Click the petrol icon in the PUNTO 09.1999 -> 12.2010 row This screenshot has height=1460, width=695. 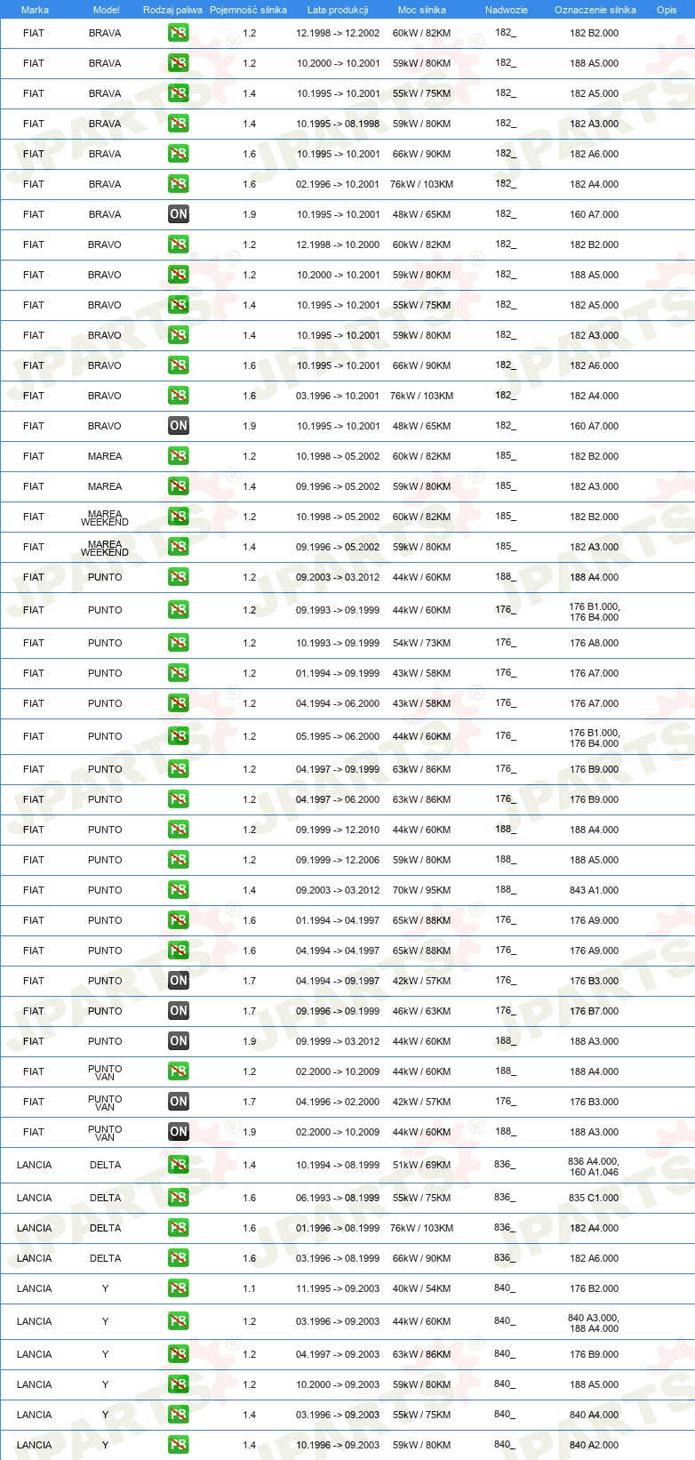(179, 830)
